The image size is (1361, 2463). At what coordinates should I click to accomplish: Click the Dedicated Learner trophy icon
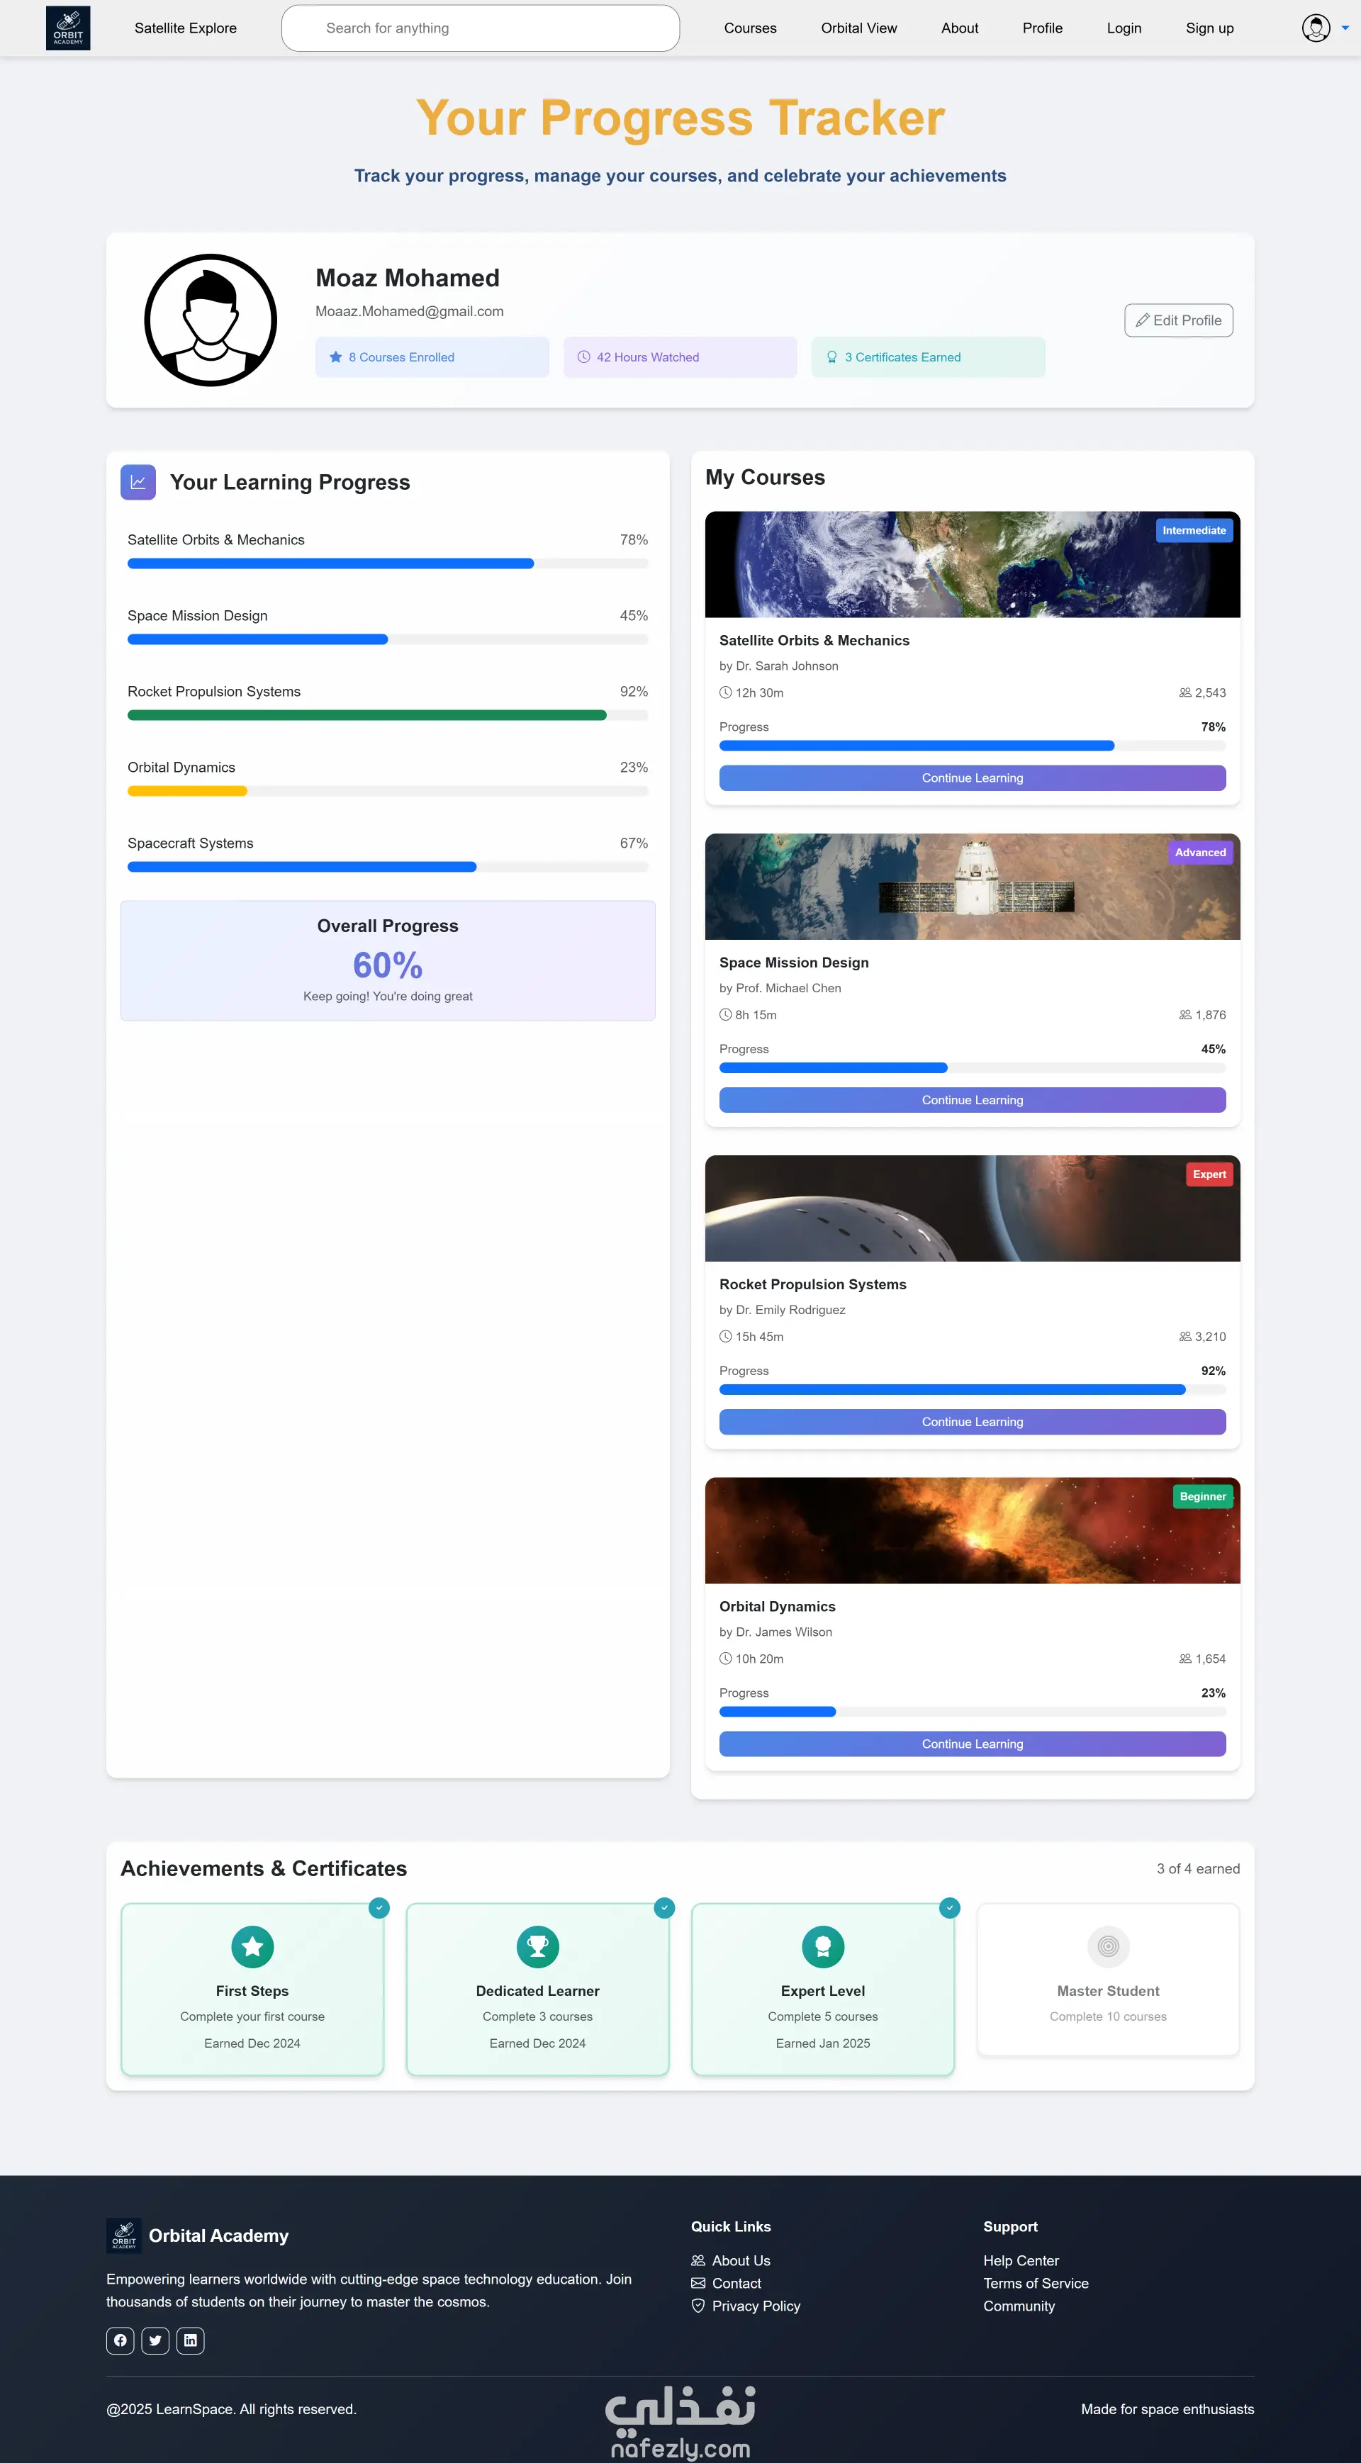(537, 1946)
